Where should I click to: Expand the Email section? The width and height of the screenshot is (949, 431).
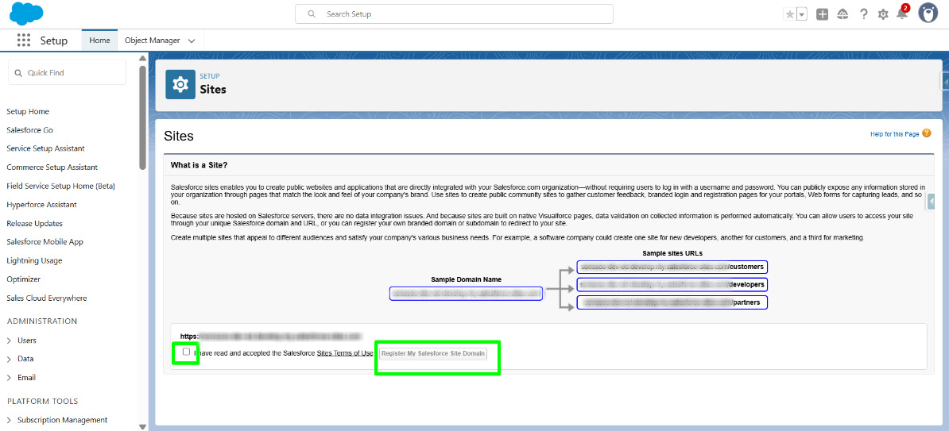tap(9, 378)
